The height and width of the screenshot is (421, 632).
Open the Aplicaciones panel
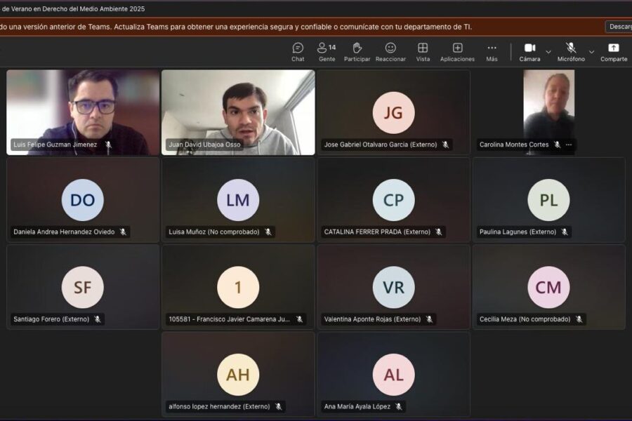(457, 51)
